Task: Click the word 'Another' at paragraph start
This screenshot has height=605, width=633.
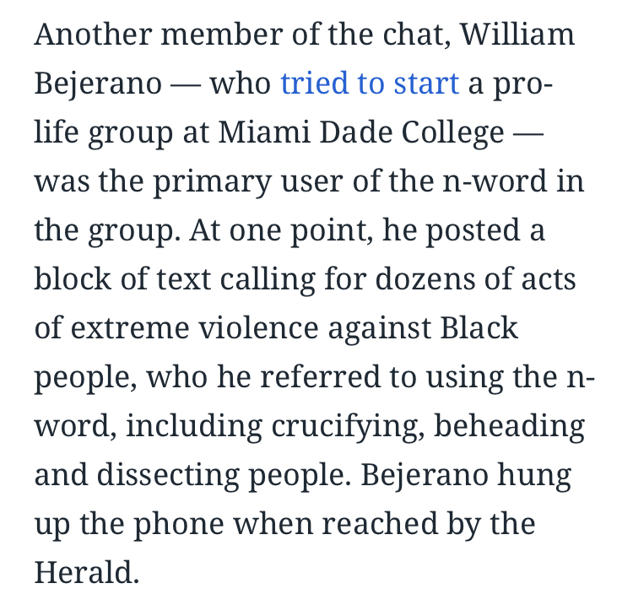Action: coord(89,36)
